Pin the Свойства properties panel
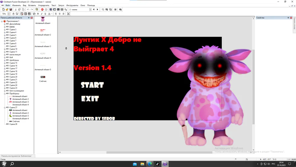 point(288,18)
